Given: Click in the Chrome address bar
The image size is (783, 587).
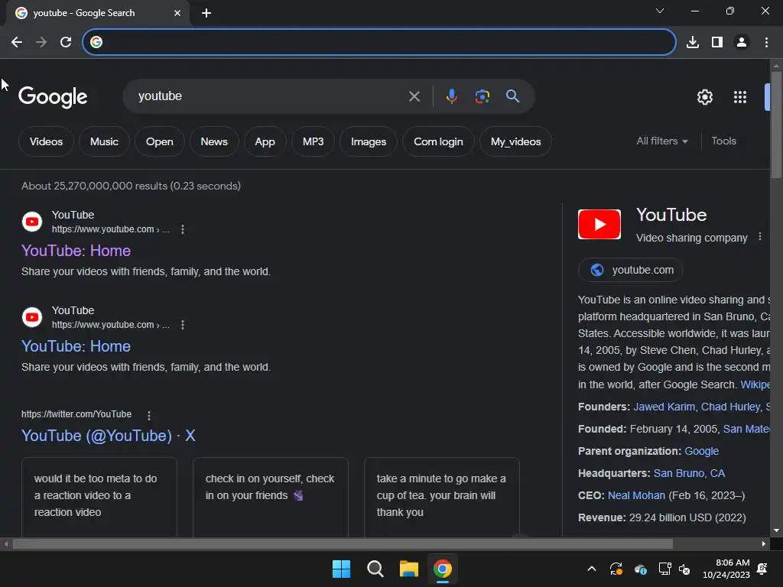Looking at the screenshot, I should (x=379, y=42).
